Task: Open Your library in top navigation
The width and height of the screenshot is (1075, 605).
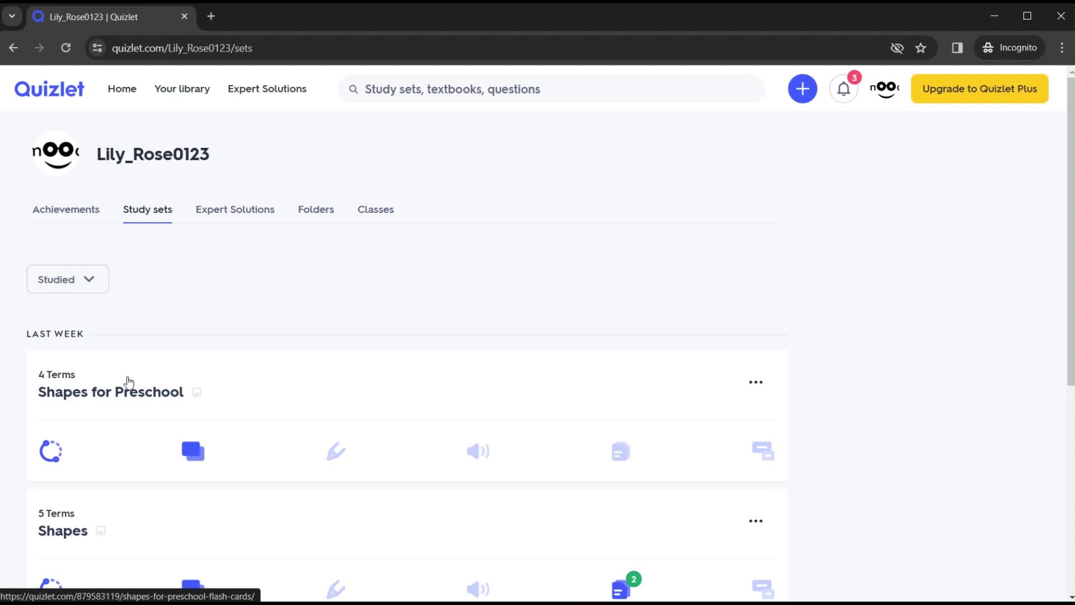Action: pos(182,89)
